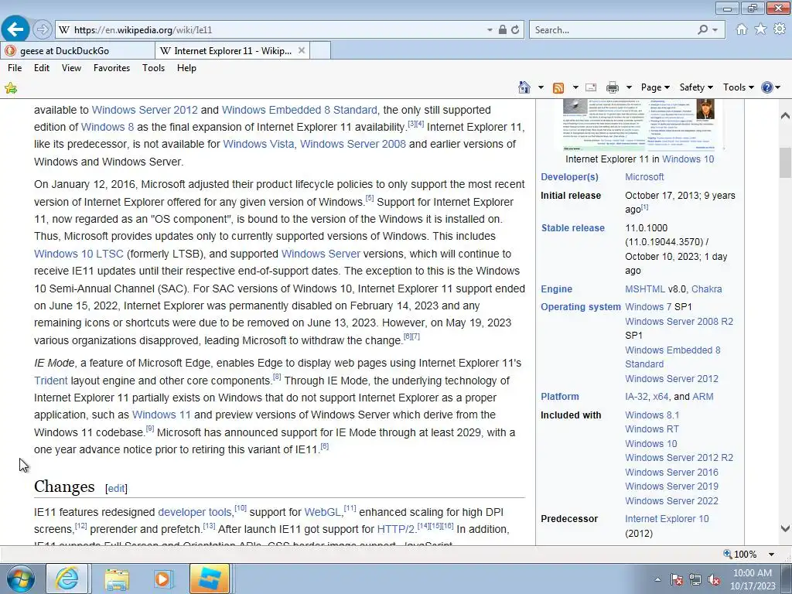
Task: Expand Home button dropdown in command bar
Action: coord(541,87)
